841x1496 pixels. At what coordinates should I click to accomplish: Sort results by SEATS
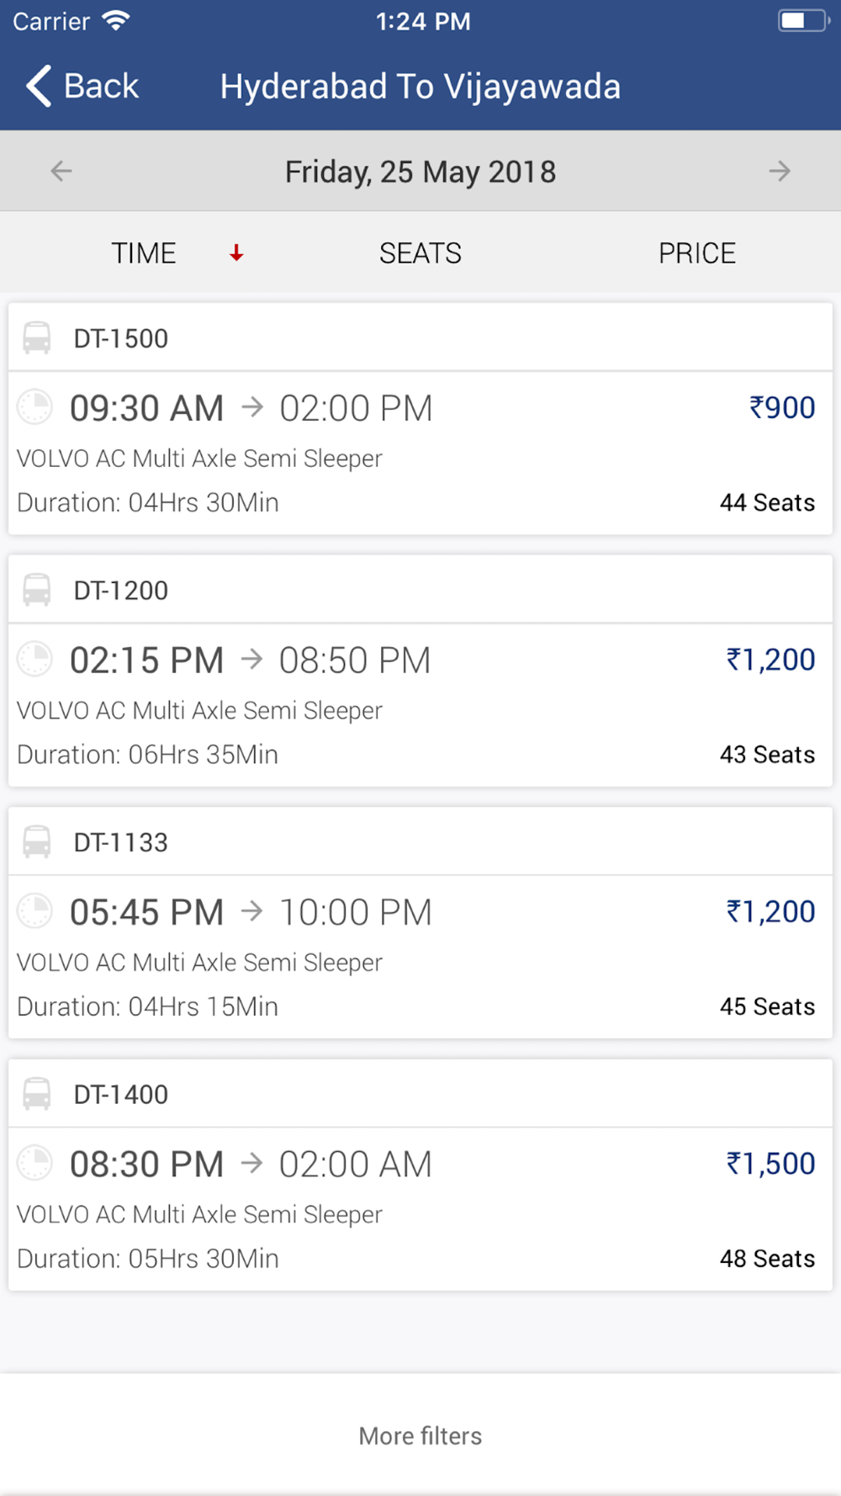point(420,252)
